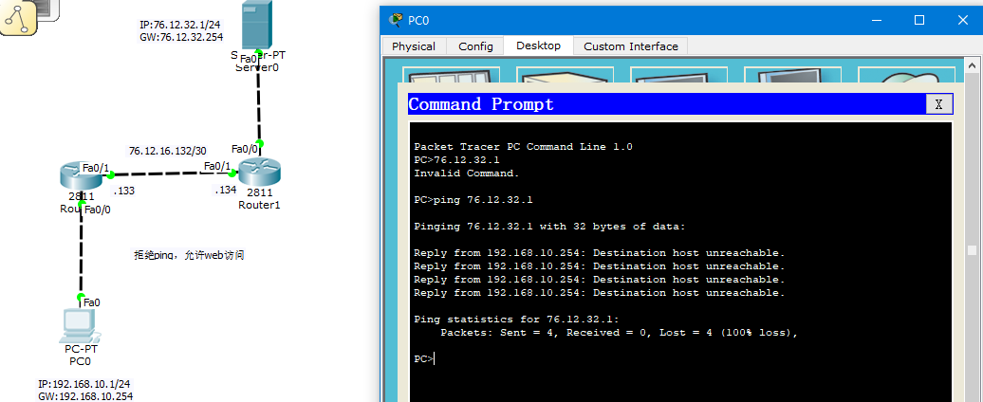Click the dashed link from Server0 to Router1
Image resolution: width=983 pixels, height=402 pixels.
(x=258, y=101)
